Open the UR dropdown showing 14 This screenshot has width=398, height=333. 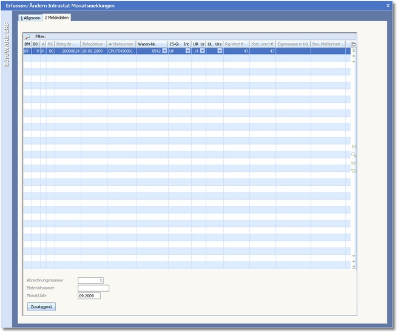pyautogui.click(x=203, y=51)
